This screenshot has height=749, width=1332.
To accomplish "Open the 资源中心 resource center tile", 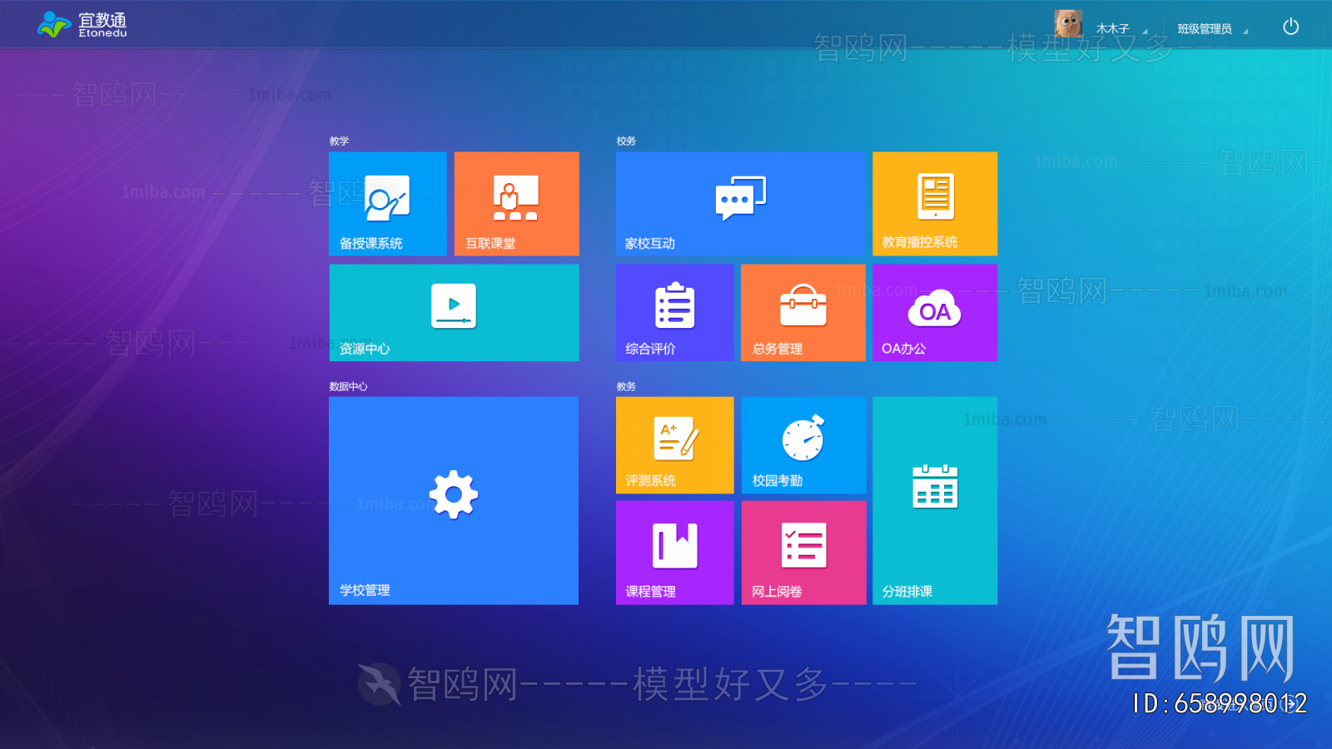I will pyautogui.click(x=454, y=312).
